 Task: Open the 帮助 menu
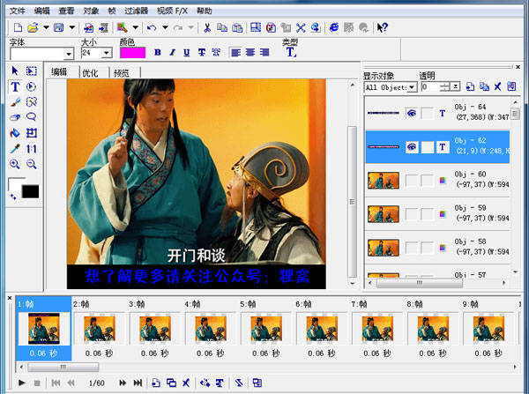point(205,11)
